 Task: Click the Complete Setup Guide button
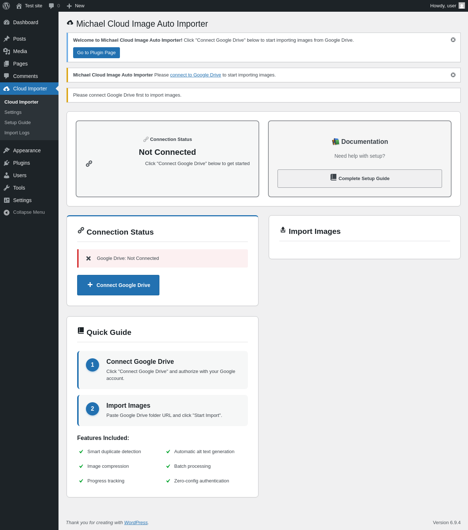pos(360,179)
